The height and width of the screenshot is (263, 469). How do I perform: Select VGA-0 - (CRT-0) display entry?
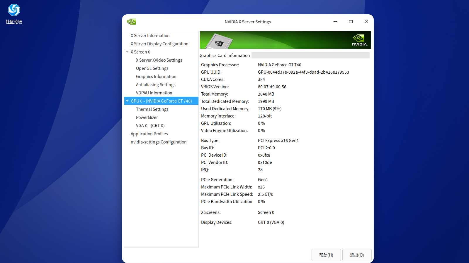(150, 126)
